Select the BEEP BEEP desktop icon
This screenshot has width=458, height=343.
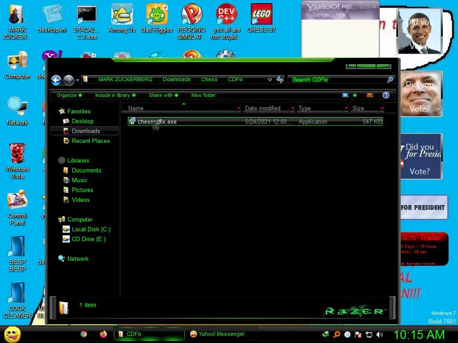tap(17, 254)
